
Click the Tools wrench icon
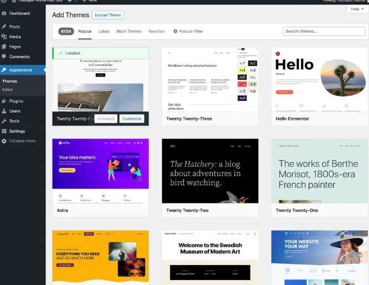(x=4, y=121)
